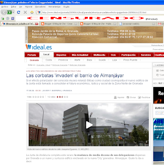
Task: Click the Firefox icon in the title bar
Action: [x=2, y=2]
